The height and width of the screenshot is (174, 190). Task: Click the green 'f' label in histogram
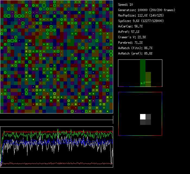(x=144, y=83)
